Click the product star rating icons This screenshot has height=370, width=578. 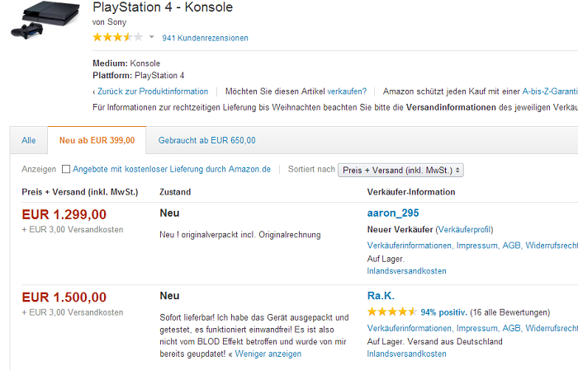117,37
